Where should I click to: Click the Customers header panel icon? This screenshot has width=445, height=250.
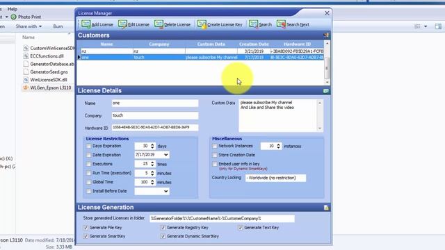pyautogui.click(x=326, y=35)
